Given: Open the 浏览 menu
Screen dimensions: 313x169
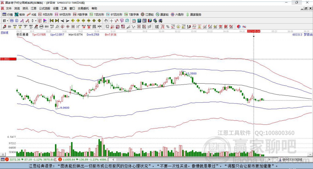Looking at the screenshot, I should point(17,8).
